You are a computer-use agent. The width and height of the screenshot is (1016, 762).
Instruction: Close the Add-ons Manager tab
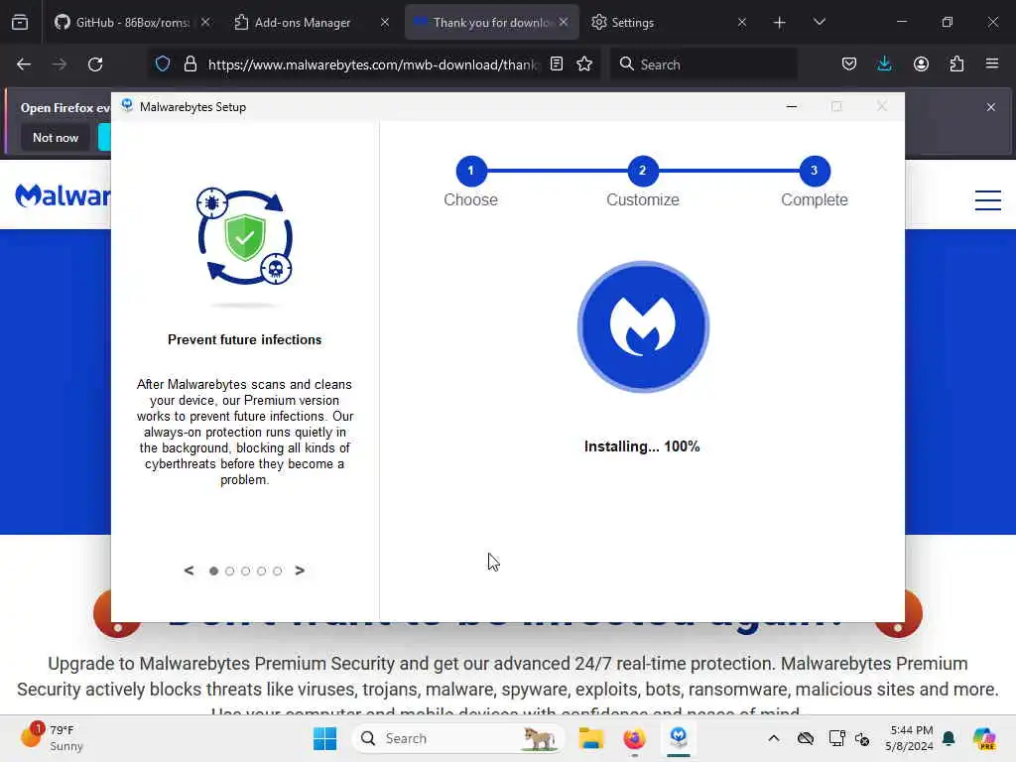[x=385, y=22]
